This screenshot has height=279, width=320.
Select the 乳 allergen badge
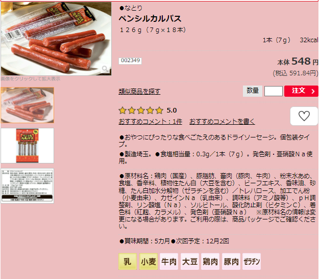coord(128,262)
